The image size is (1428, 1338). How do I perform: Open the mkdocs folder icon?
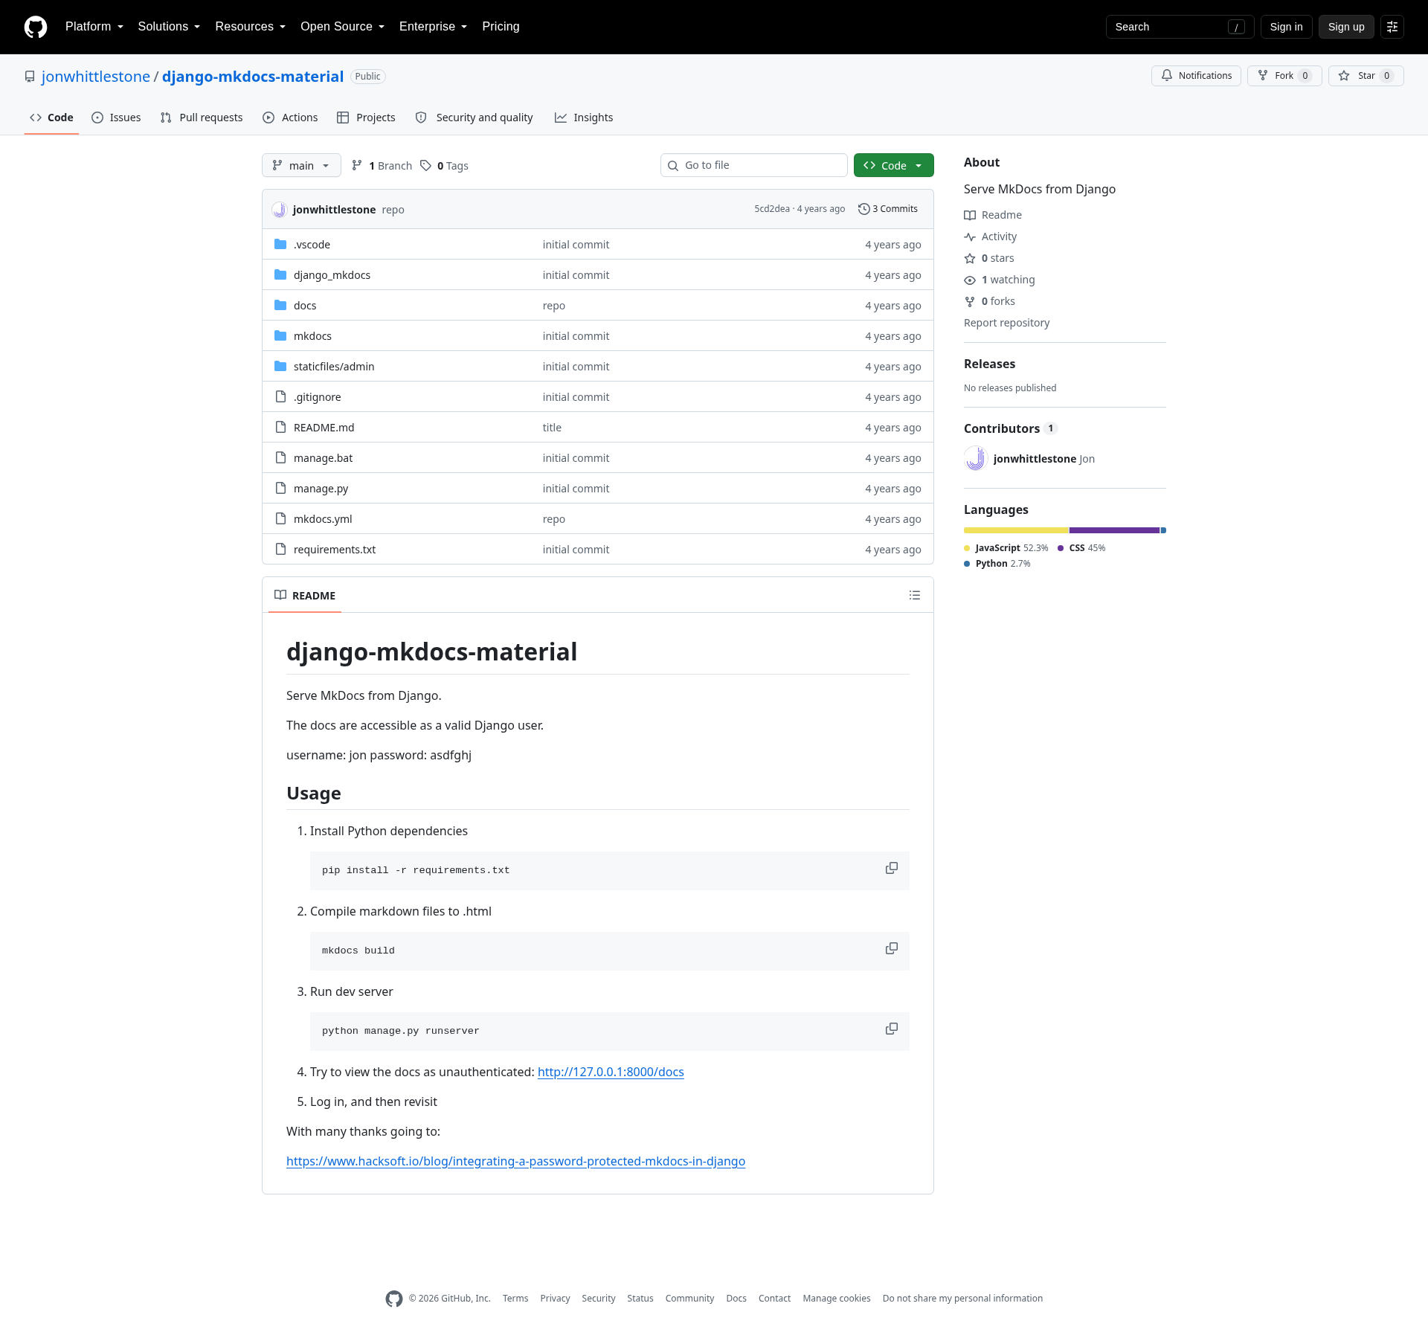280,335
